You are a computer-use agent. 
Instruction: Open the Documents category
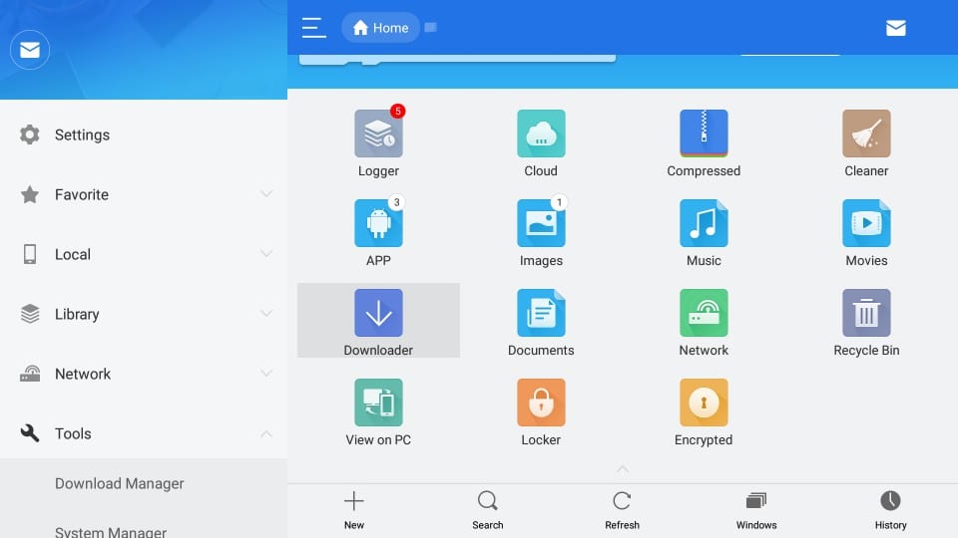point(541,313)
